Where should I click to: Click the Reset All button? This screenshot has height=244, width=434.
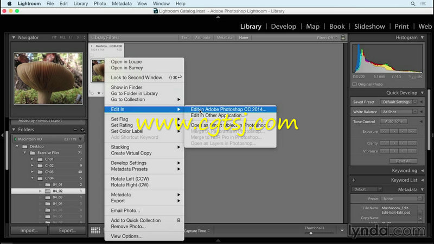(403, 161)
